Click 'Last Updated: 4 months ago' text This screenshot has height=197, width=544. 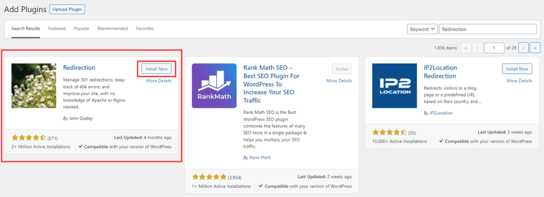[x=142, y=138]
